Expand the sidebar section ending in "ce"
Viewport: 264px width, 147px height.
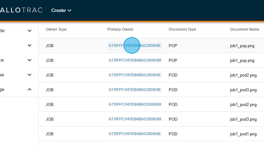click(29, 60)
